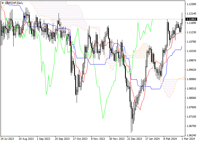198x142 pixels.
Task: Click the 1.09870 price axis label
Action: tap(191, 60)
